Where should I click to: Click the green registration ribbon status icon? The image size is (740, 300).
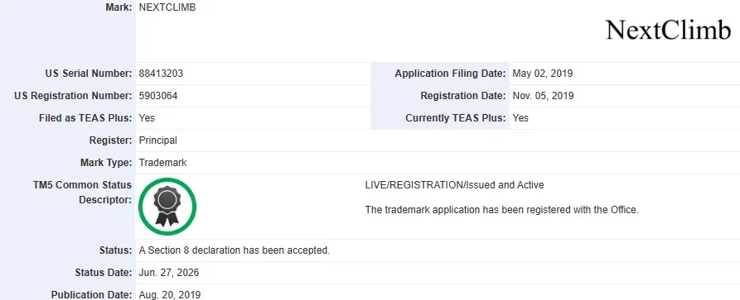pyautogui.click(x=167, y=207)
